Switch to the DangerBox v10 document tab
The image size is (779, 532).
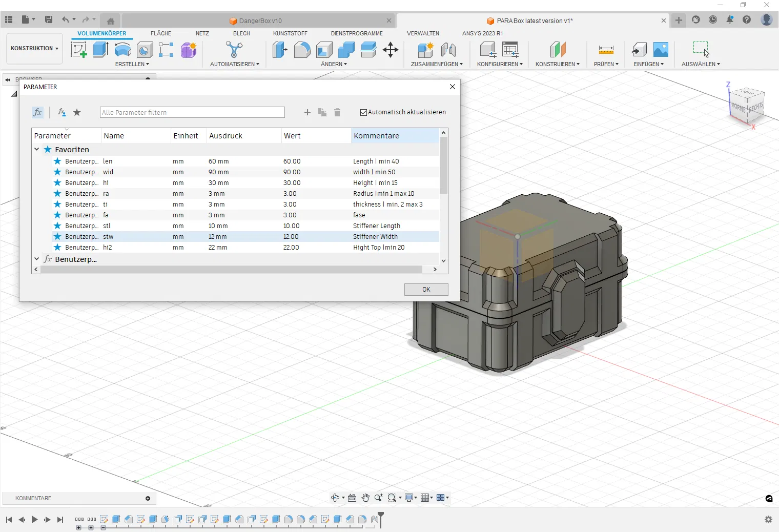click(260, 21)
